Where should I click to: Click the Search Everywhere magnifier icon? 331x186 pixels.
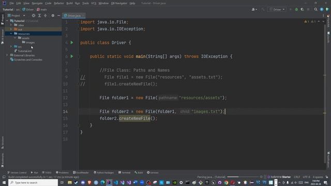click(x=316, y=9)
